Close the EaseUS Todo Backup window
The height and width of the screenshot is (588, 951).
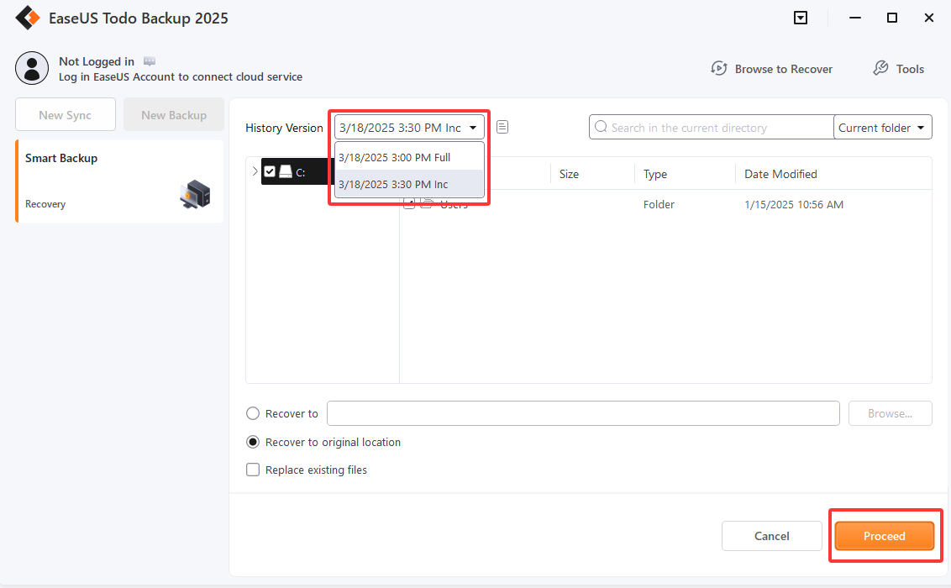[x=928, y=18]
